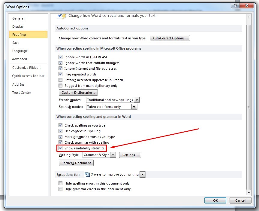Toggle Mark grammar errors as you type
The height and width of the screenshot is (211, 259).
pos(60,137)
